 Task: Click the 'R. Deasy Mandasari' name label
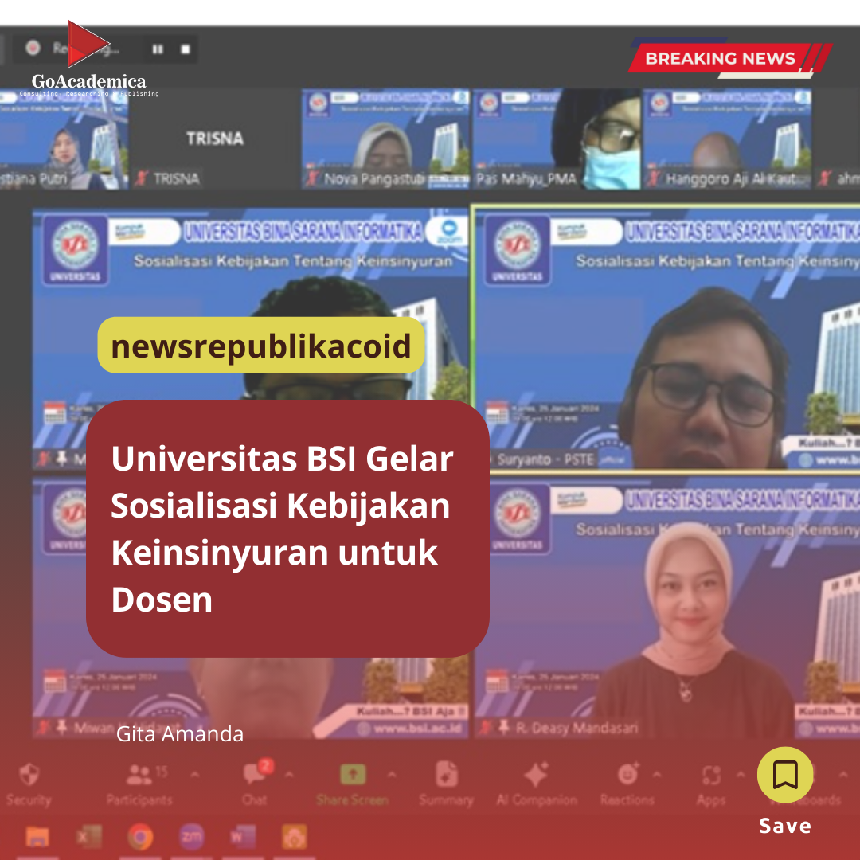(x=577, y=728)
